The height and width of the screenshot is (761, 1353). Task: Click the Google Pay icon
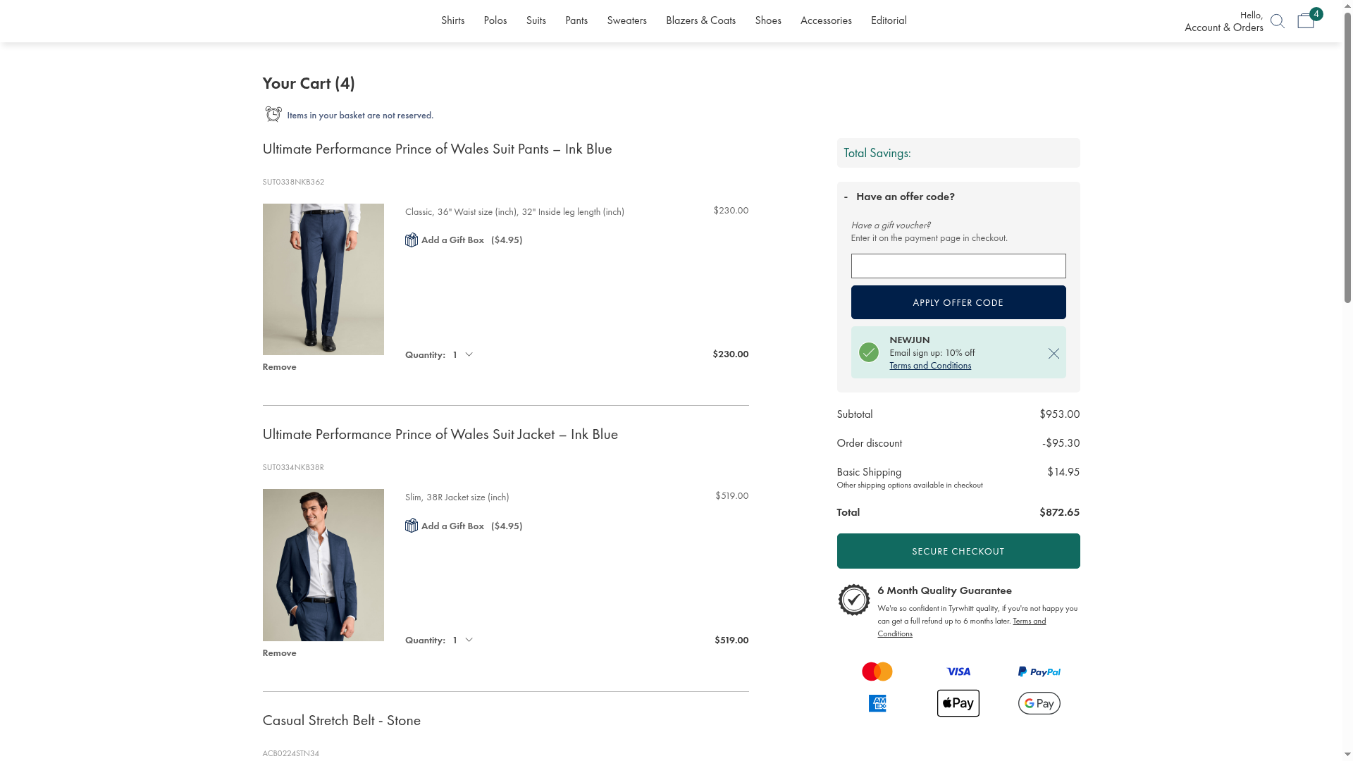(x=1039, y=703)
